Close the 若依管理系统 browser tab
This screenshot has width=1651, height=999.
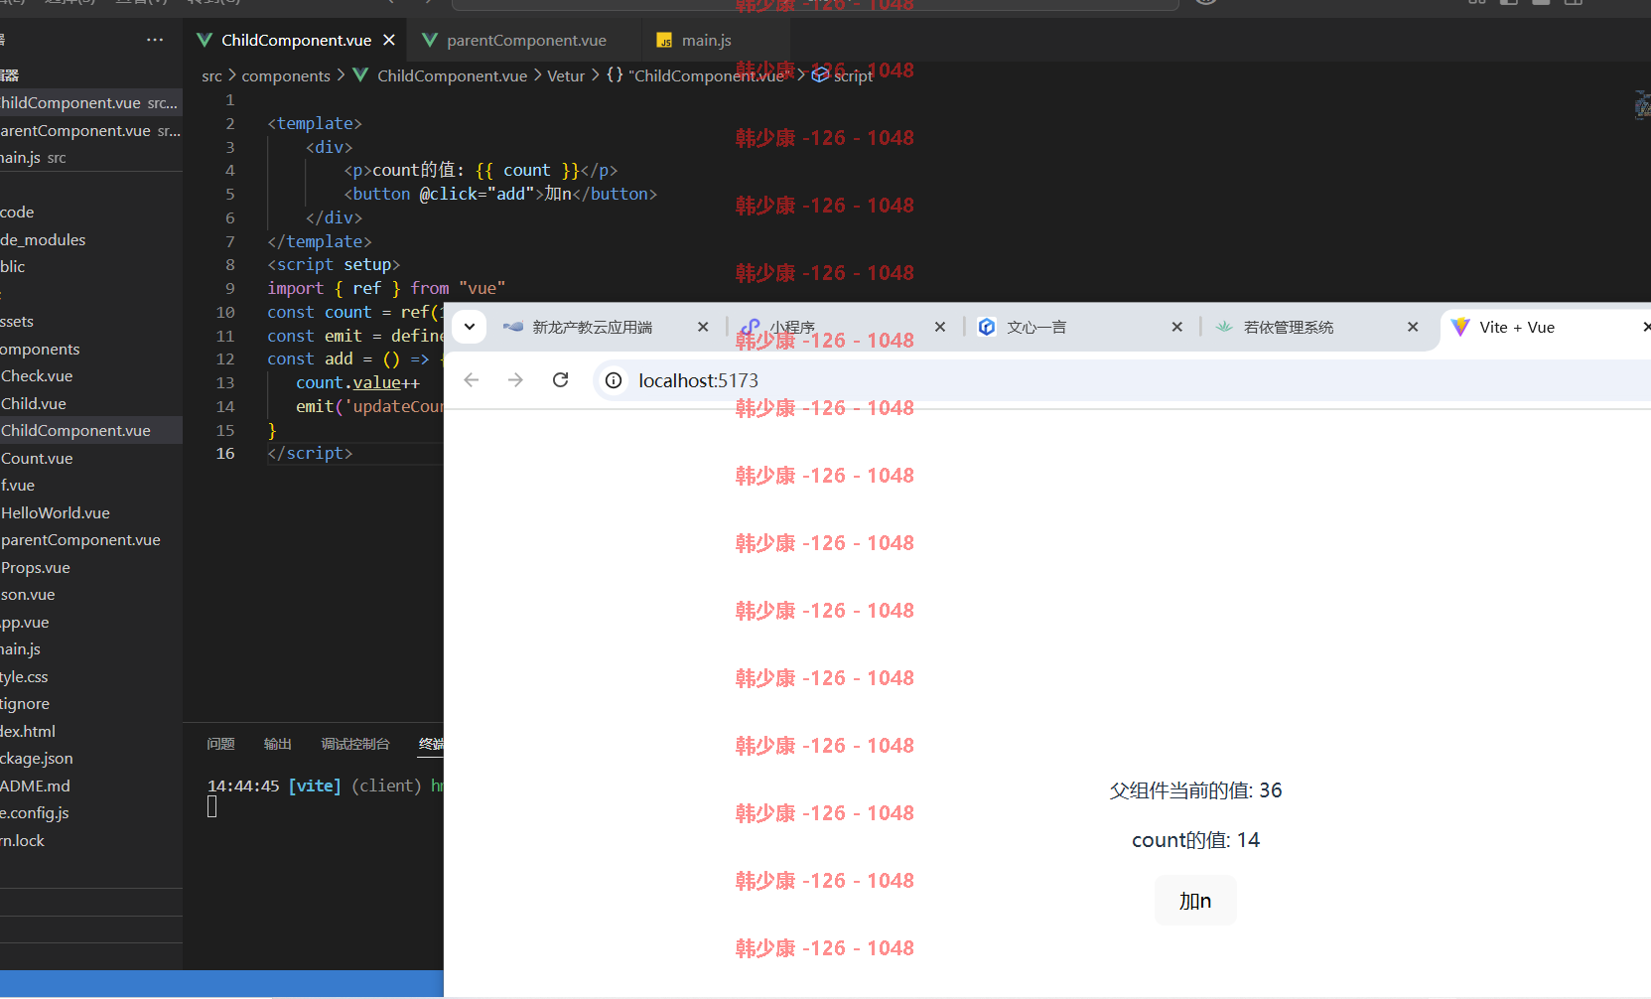1413,327
